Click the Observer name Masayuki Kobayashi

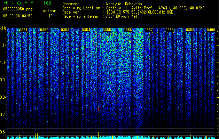pyautogui.click(x=125, y=4)
